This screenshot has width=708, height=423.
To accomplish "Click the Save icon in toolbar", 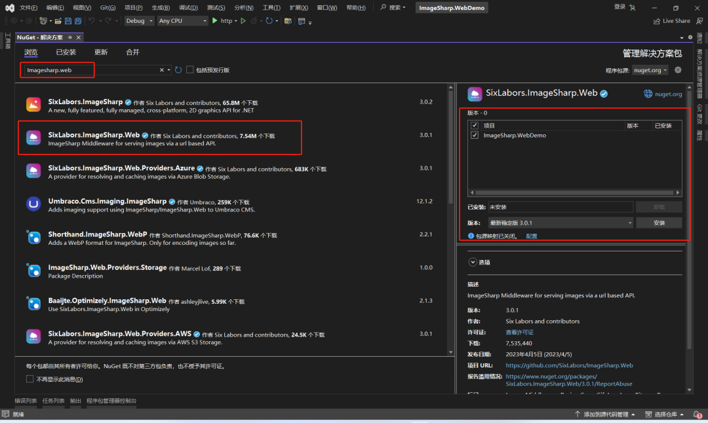I will point(68,21).
